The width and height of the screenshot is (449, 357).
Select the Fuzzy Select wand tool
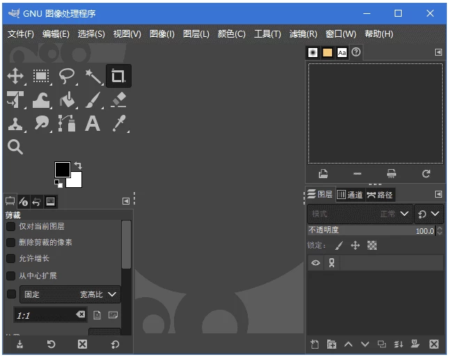coord(93,77)
